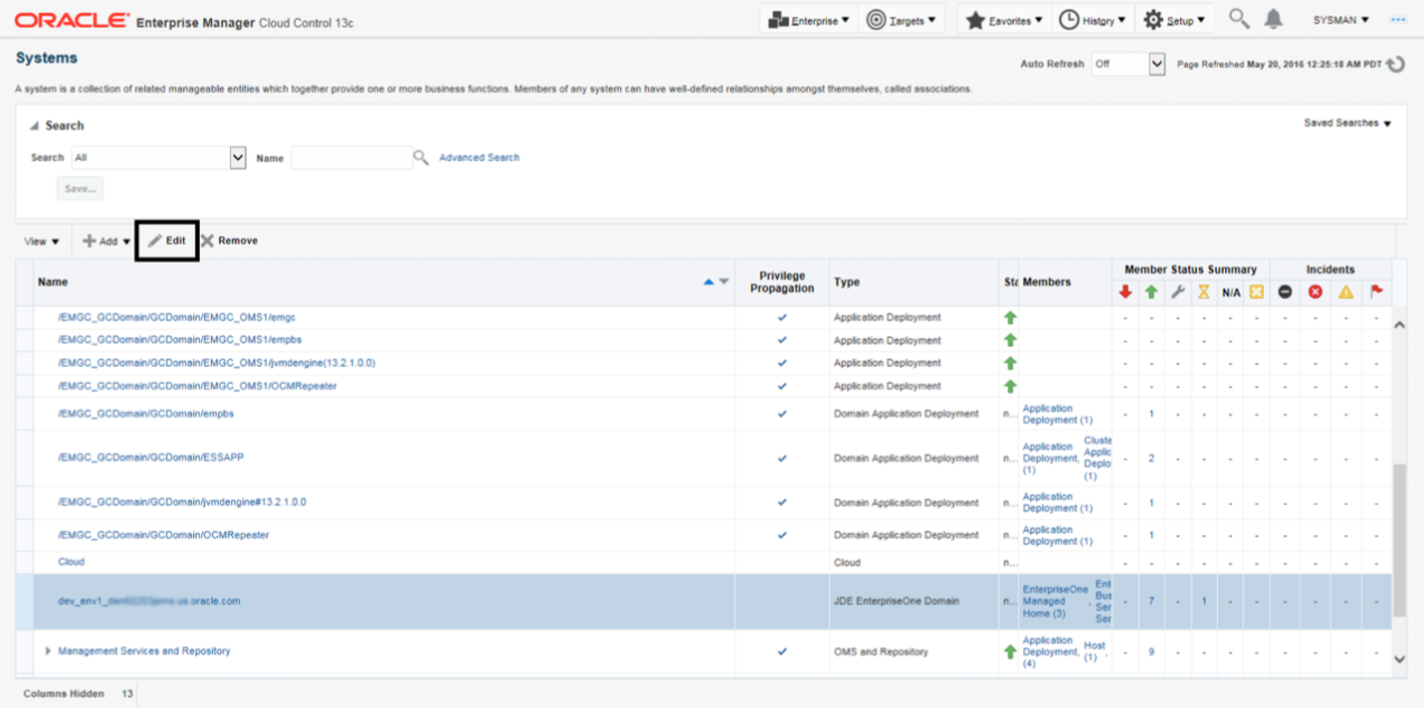The width and height of the screenshot is (1424, 708).
Task: Click the Name search input field
Action: pyautogui.click(x=351, y=157)
